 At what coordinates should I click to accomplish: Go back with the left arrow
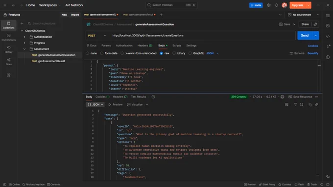13,5
